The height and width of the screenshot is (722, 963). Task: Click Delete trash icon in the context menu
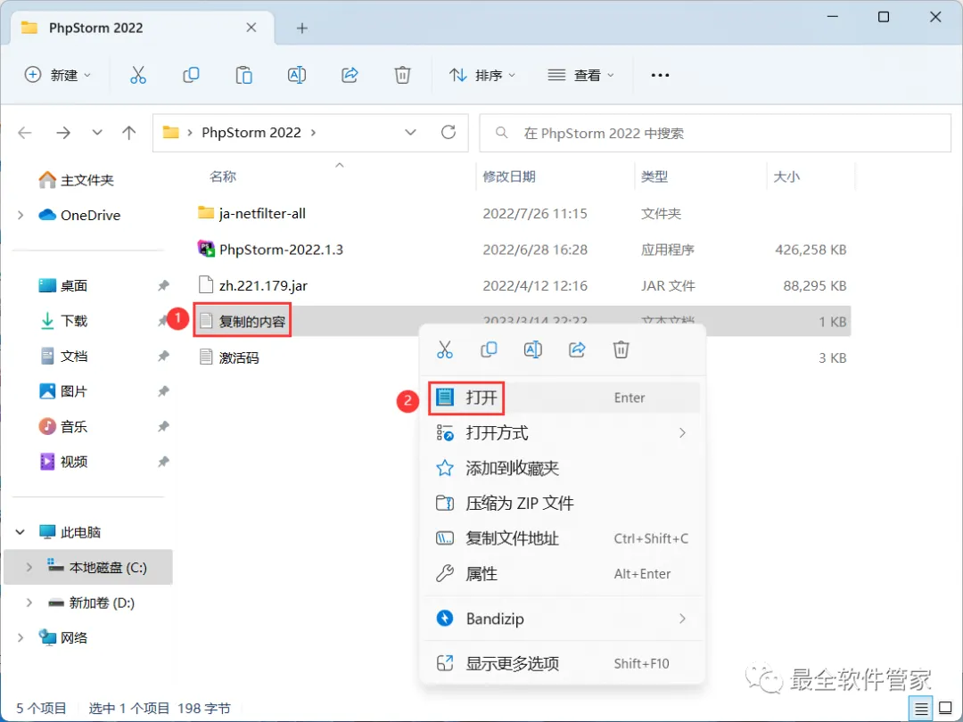621,350
